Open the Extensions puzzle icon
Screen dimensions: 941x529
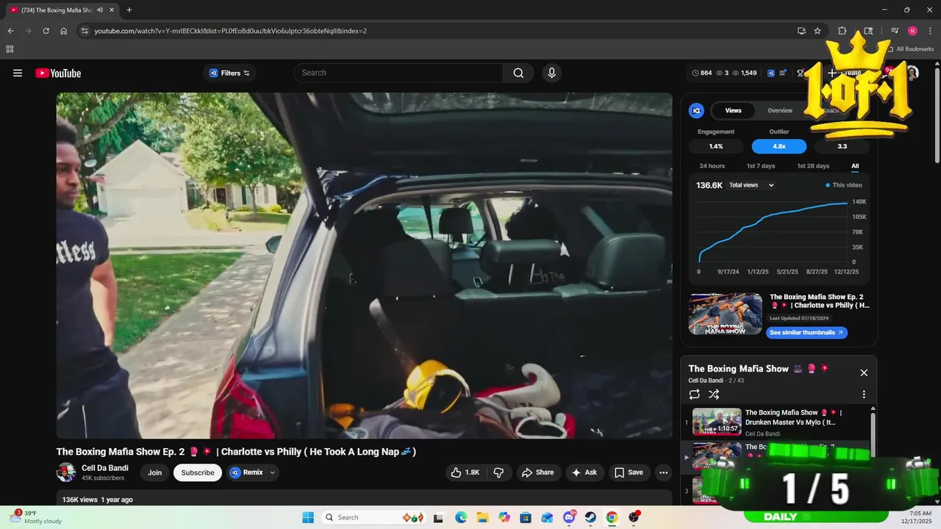(x=842, y=31)
